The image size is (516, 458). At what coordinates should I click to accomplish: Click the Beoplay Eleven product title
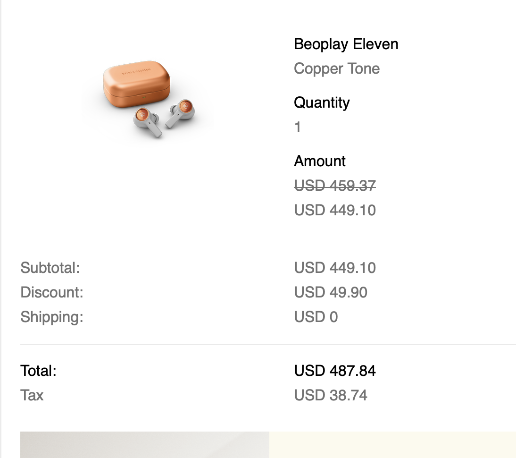346,44
